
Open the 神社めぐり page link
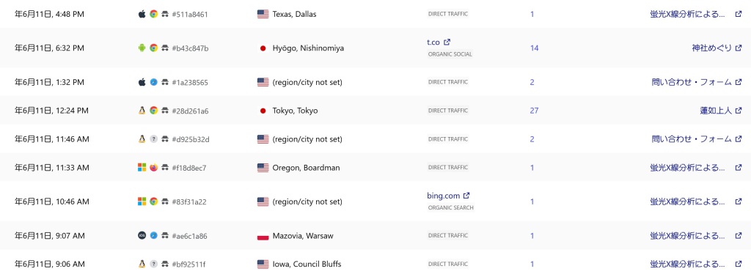pos(711,48)
